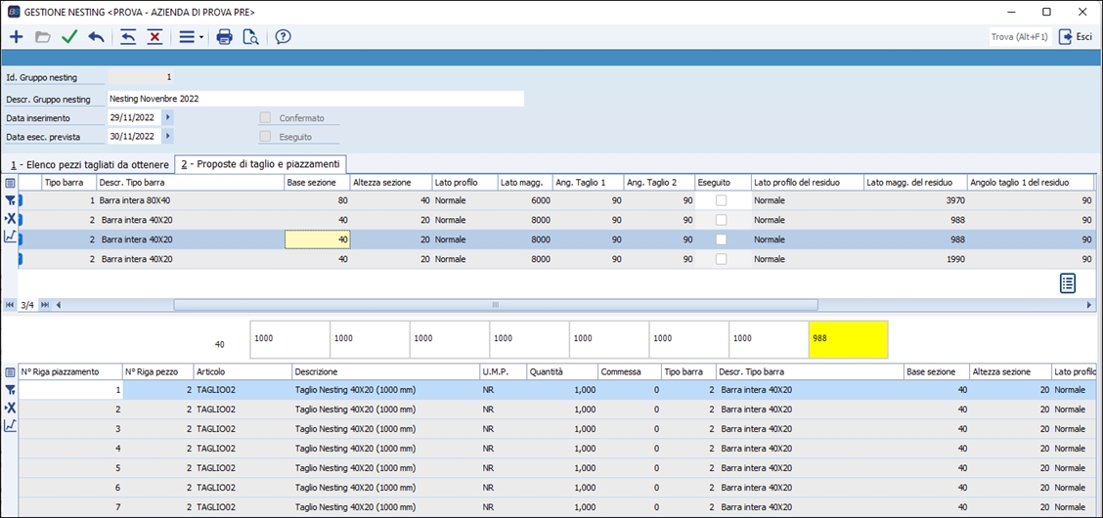The width and height of the screenshot is (1103, 518).
Task: Click the blue plus New record icon
Action: (x=16, y=37)
